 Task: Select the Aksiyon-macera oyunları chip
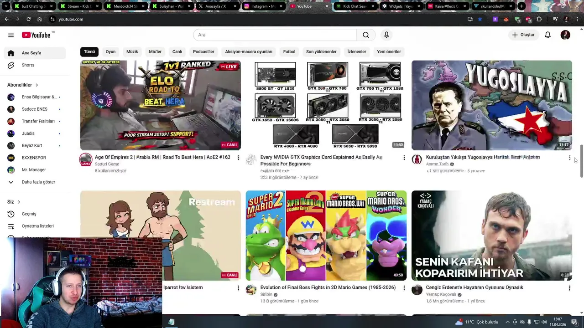coord(249,52)
